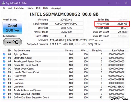Image resolution: width=131 pixels, height=102 pixels.
Task: Click threshold value 90 in B8 row
Action: click(101, 97)
